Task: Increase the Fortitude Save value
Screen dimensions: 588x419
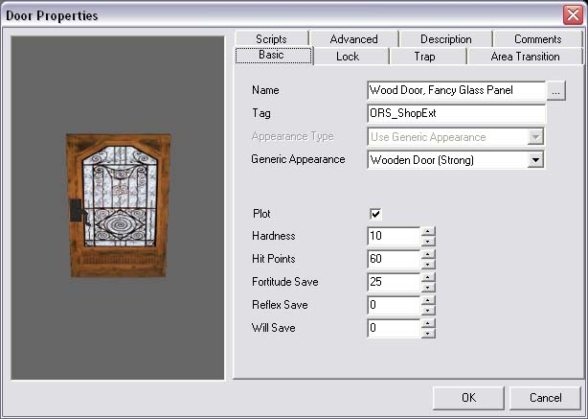Action: (x=427, y=277)
